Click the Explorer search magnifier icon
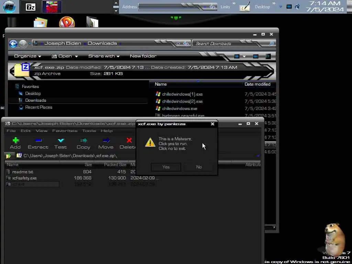The width and height of the screenshot is (352, 264). [x=271, y=44]
